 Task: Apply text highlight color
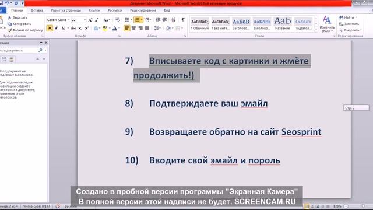pyautogui.click(x=105, y=29)
